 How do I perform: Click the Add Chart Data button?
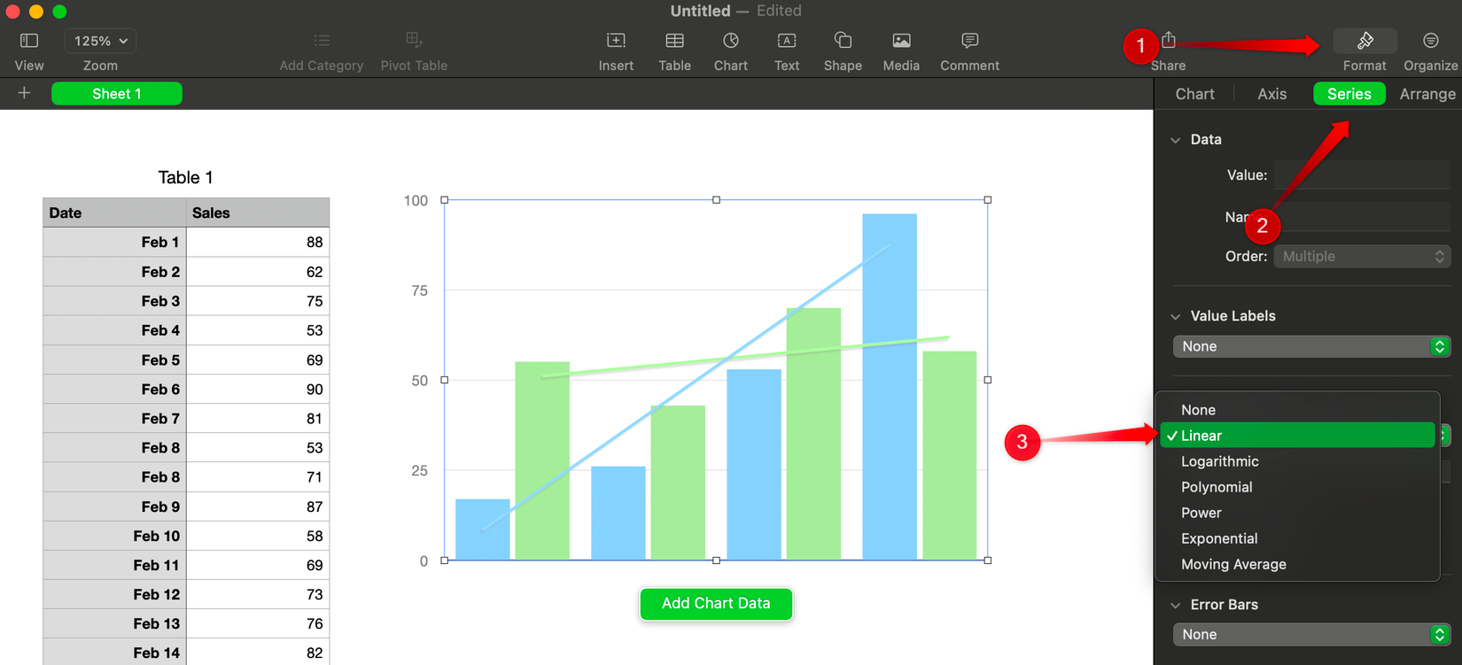(x=716, y=604)
